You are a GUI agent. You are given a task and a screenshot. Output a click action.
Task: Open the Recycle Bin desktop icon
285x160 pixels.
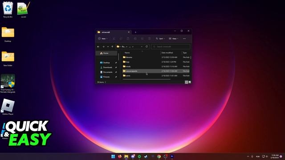click(8, 9)
